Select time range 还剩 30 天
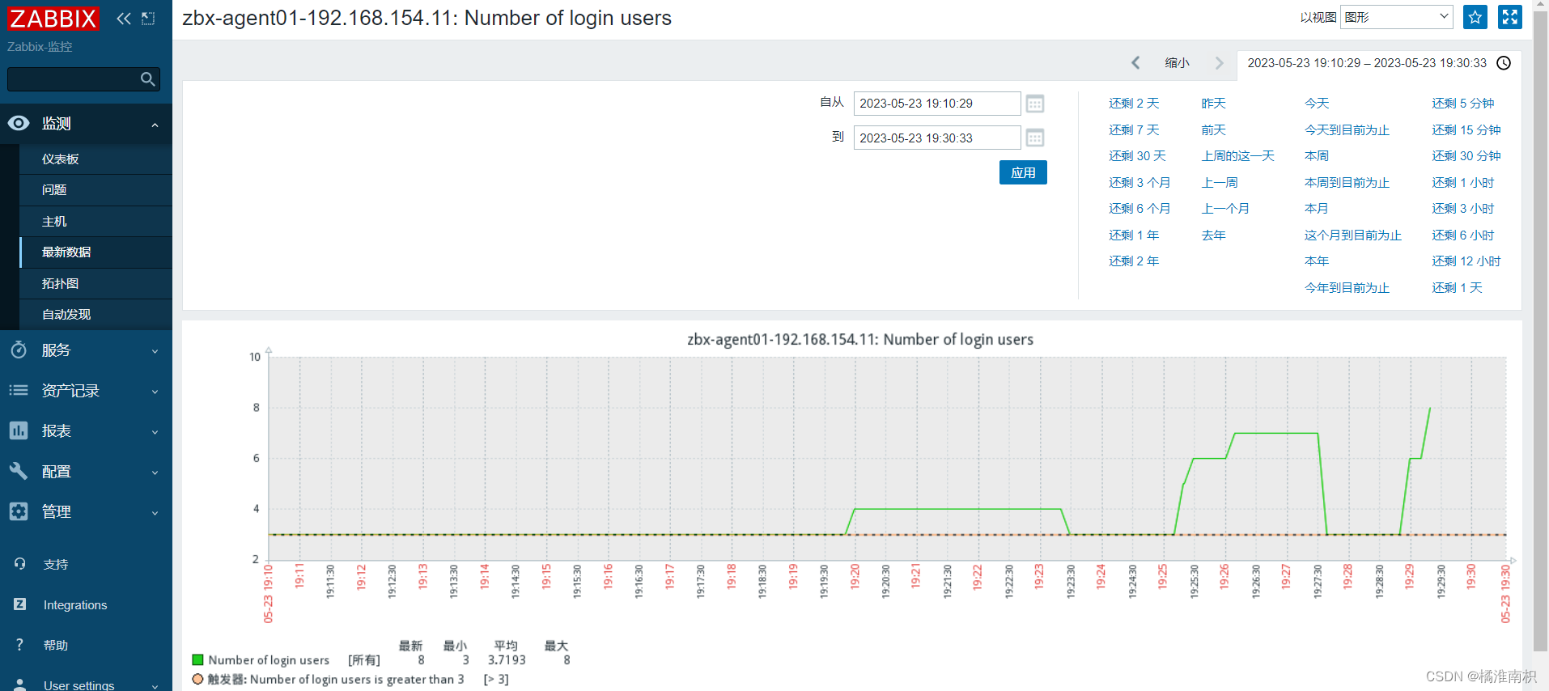 click(1137, 155)
